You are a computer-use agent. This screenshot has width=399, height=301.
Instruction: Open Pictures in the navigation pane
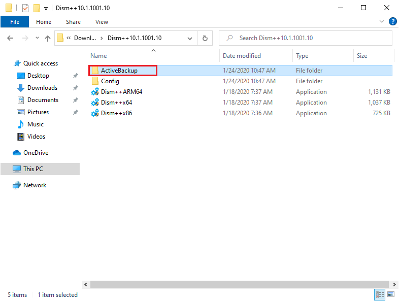pos(38,112)
